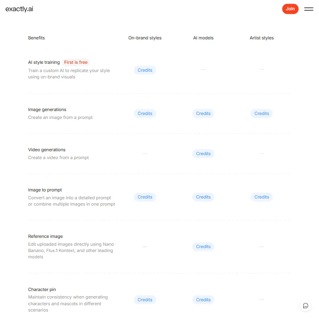The height and width of the screenshot is (319, 319).
Task: Open the hamburger menu icon
Action: [x=309, y=9]
